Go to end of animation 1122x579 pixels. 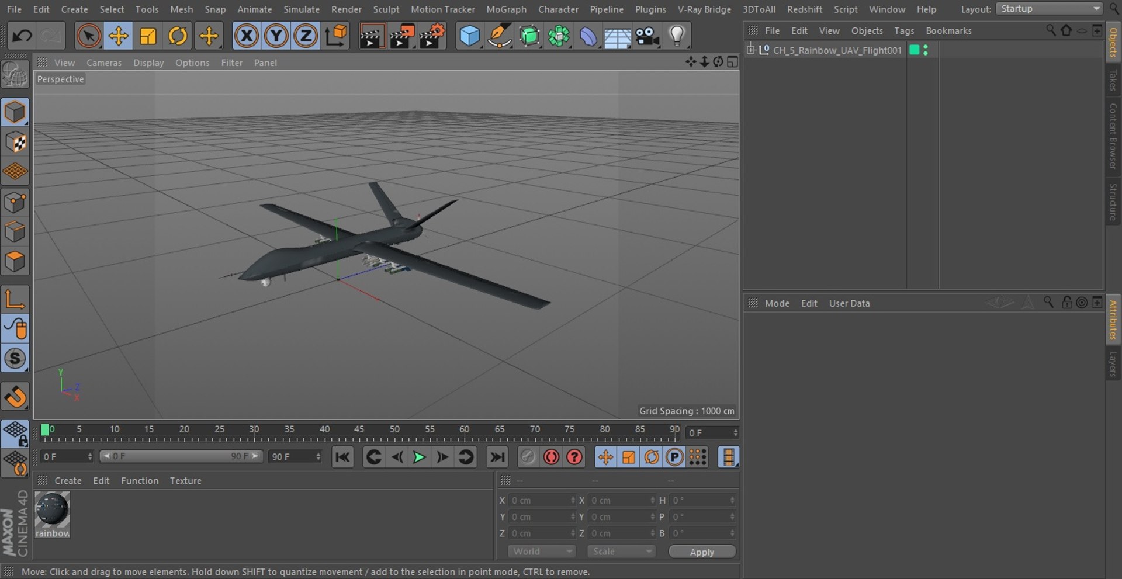(x=497, y=457)
